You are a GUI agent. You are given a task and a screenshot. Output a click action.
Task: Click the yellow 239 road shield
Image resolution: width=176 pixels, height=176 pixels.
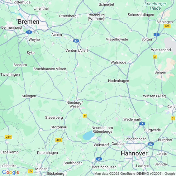[8, 137]
